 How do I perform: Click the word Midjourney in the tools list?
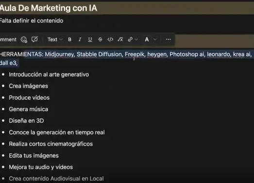click(60, 54)
